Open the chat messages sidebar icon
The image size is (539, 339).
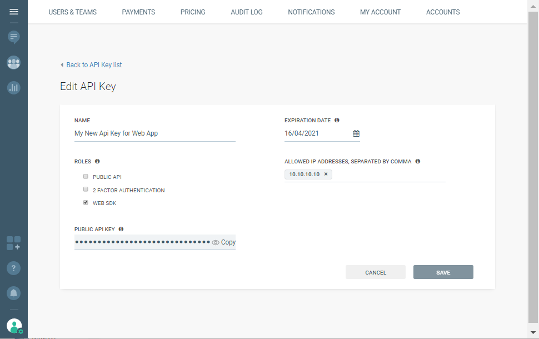click(x=14, y=37)
